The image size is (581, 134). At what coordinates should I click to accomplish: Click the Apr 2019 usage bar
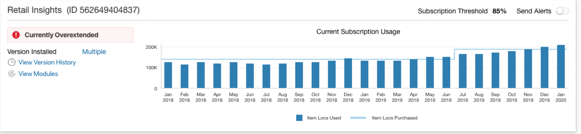[413, 74]
